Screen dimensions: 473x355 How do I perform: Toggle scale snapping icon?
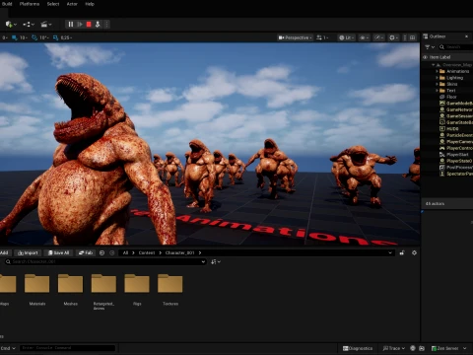(x=55, y=37)
